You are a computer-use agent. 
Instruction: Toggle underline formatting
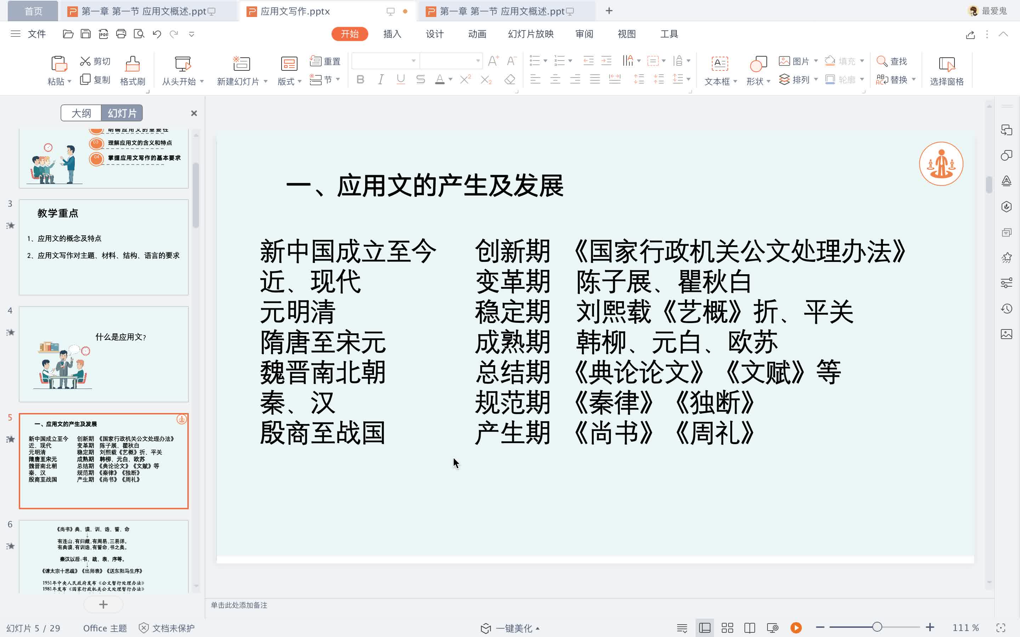click(401, 80)
